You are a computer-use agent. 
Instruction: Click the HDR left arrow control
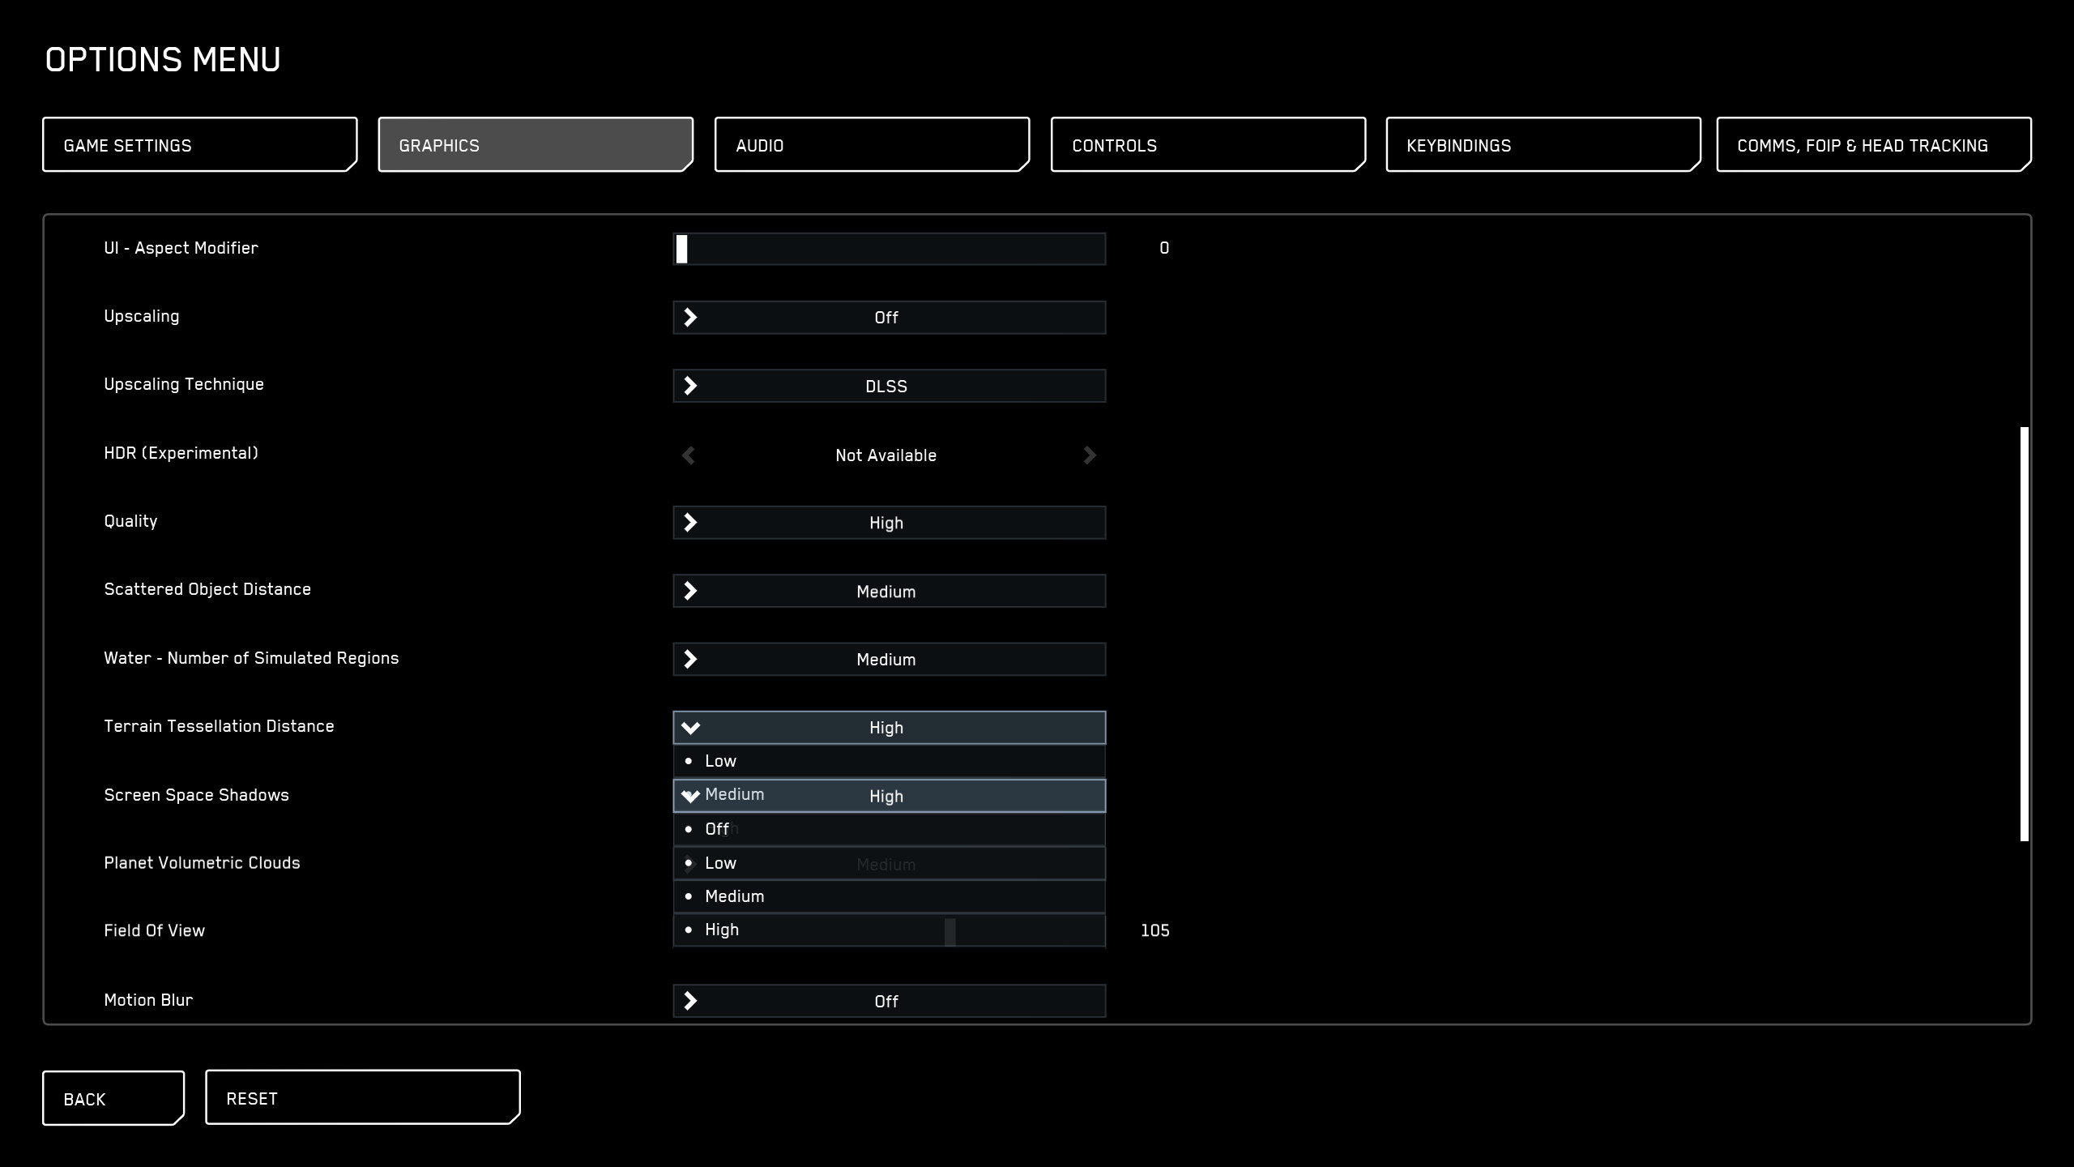click(688, 455)
